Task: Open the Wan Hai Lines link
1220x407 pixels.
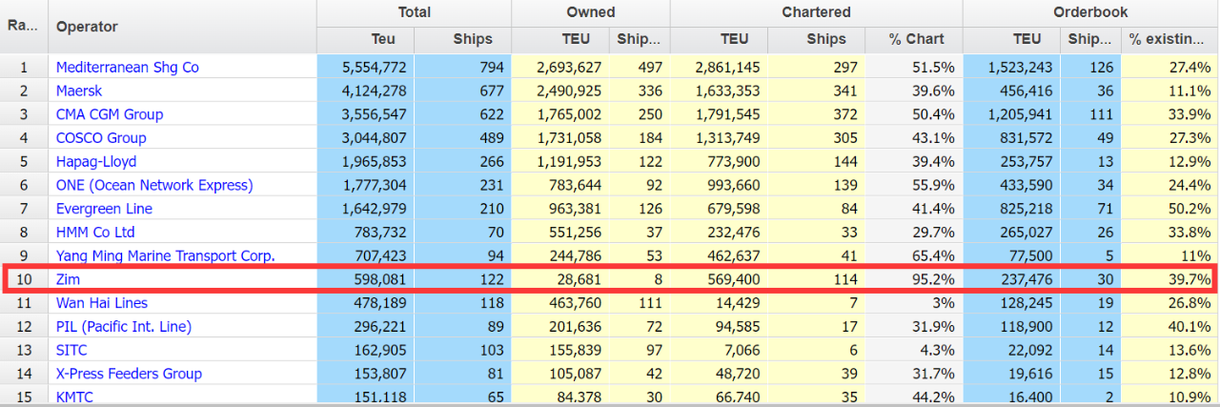Action: click(103, 303)
